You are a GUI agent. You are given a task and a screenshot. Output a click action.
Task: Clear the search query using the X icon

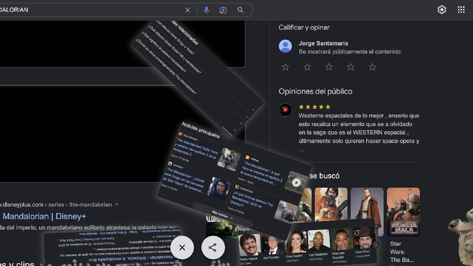187,10
